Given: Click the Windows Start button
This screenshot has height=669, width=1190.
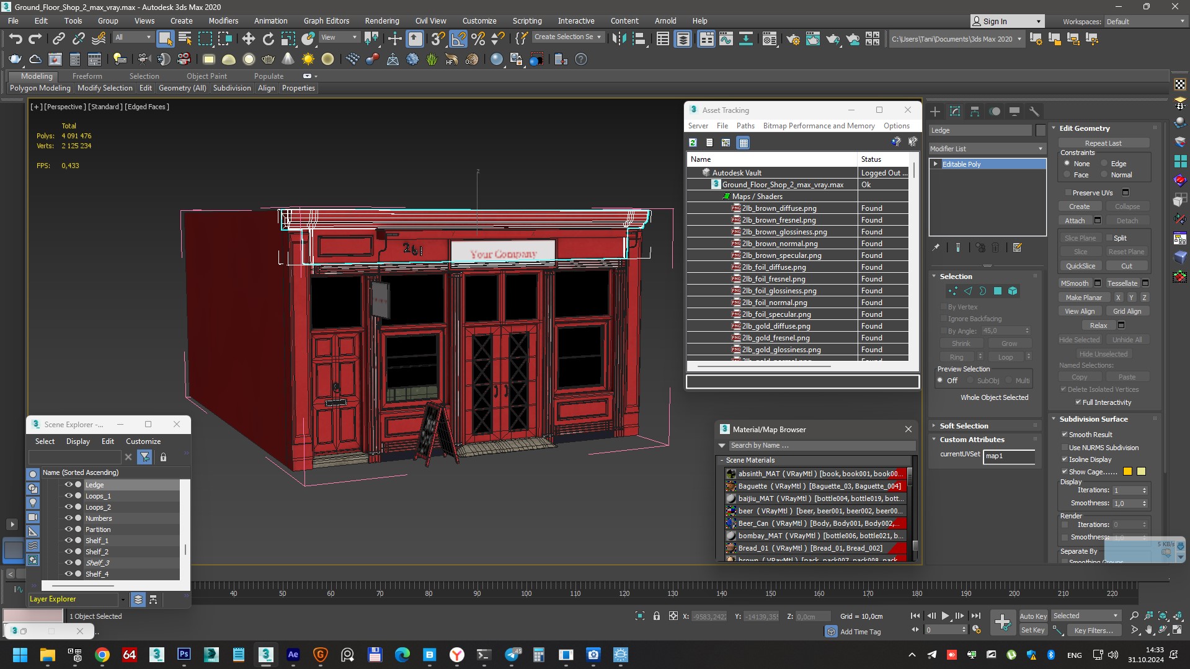Looking at the screenshot, I should (20, 655).
